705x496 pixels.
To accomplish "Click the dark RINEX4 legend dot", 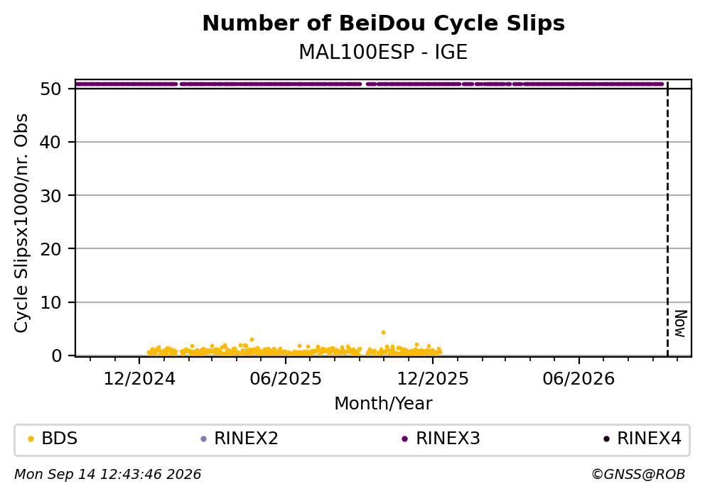I will [x=606, y=439].
